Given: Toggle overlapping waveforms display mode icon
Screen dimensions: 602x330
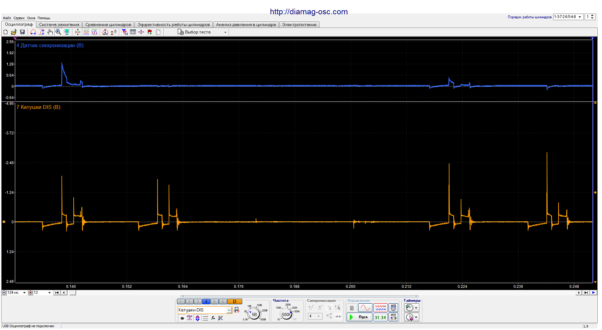Looking at the screenshot, I should click(x=94, y=32).
